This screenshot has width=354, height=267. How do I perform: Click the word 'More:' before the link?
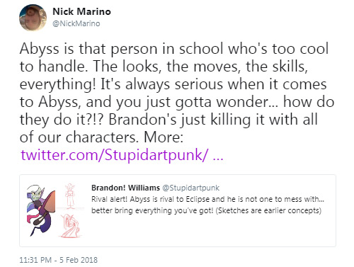[x=164, y=137]
